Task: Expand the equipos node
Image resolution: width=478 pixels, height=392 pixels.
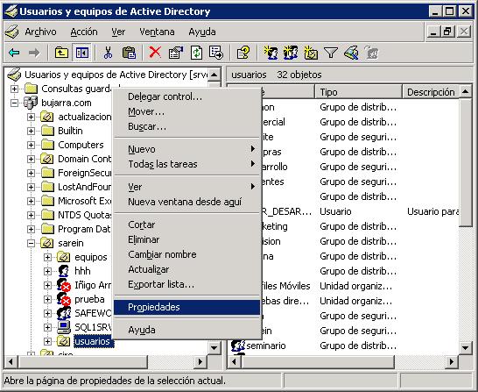Action: 47,257
